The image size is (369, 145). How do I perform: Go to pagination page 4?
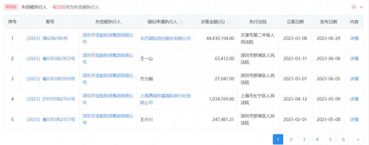[x=317, y=139]
